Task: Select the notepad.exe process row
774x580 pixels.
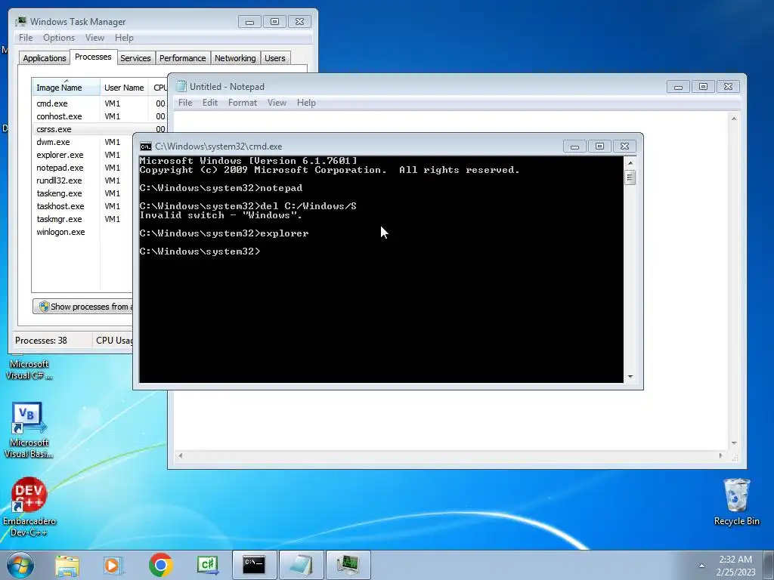Action: (x=83, y=168)
